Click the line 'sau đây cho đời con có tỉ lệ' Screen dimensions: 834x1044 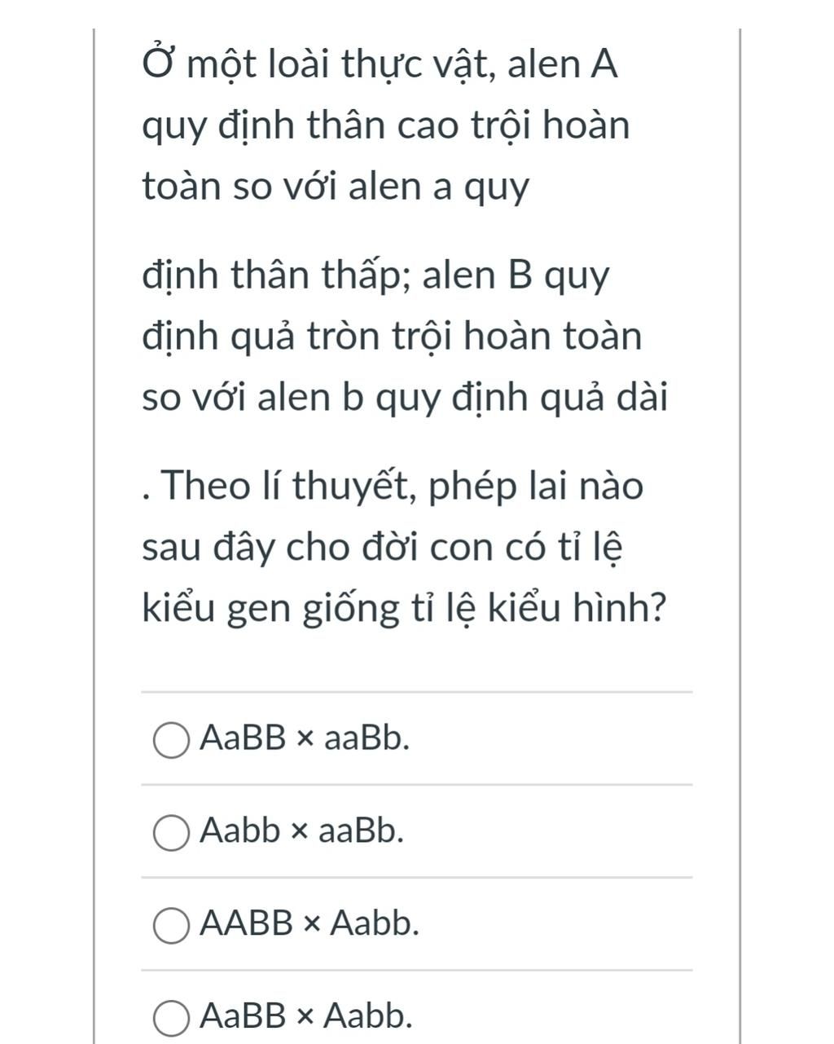[x=383, y=548]
